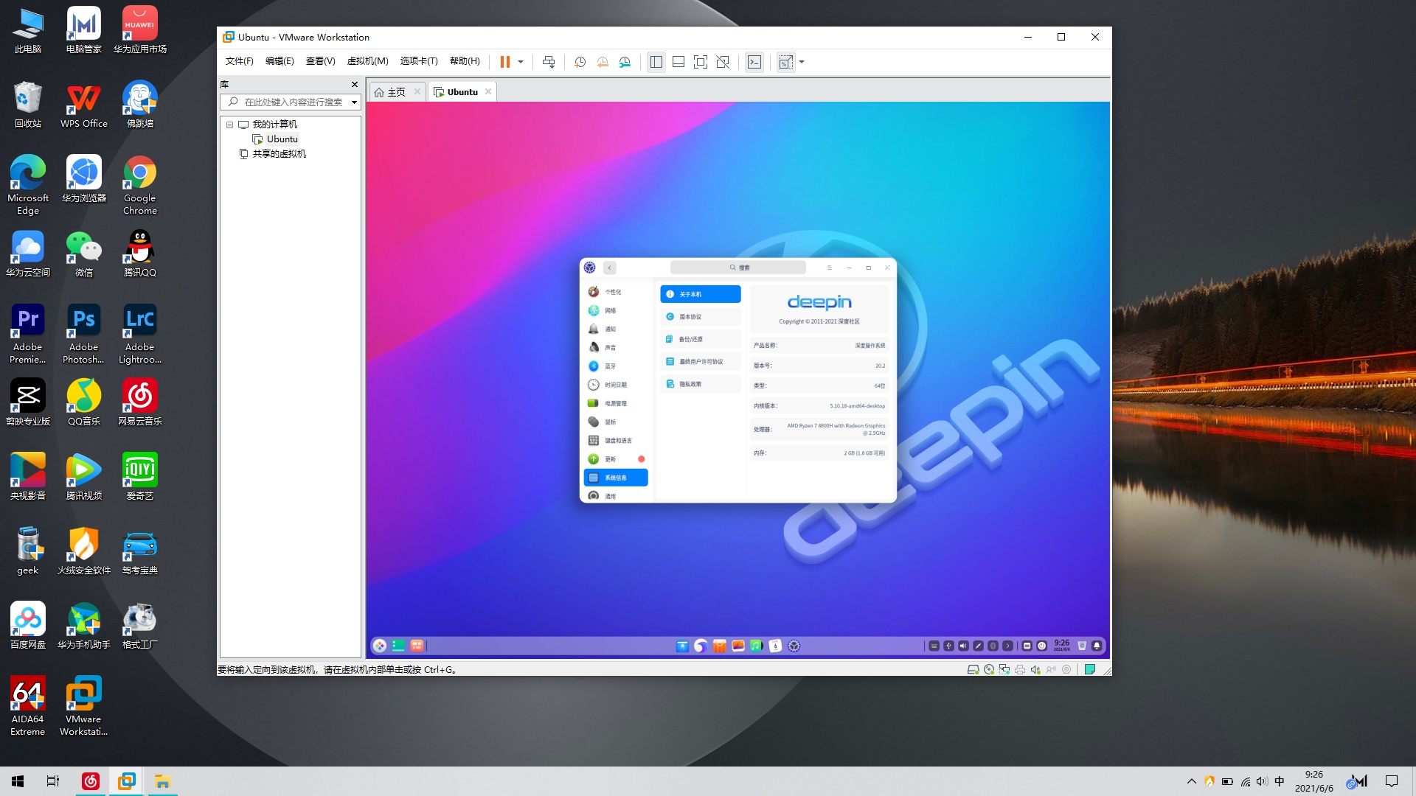Viewport: 1416px width, 796px height.
Task: Open the calendar app in deepin dock
Action: click(x=775, y=646)
